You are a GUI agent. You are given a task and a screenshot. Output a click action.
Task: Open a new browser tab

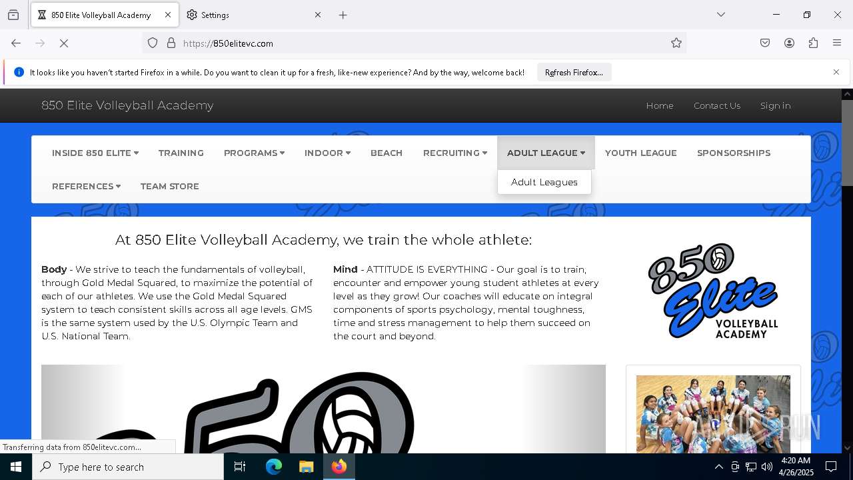343,15
